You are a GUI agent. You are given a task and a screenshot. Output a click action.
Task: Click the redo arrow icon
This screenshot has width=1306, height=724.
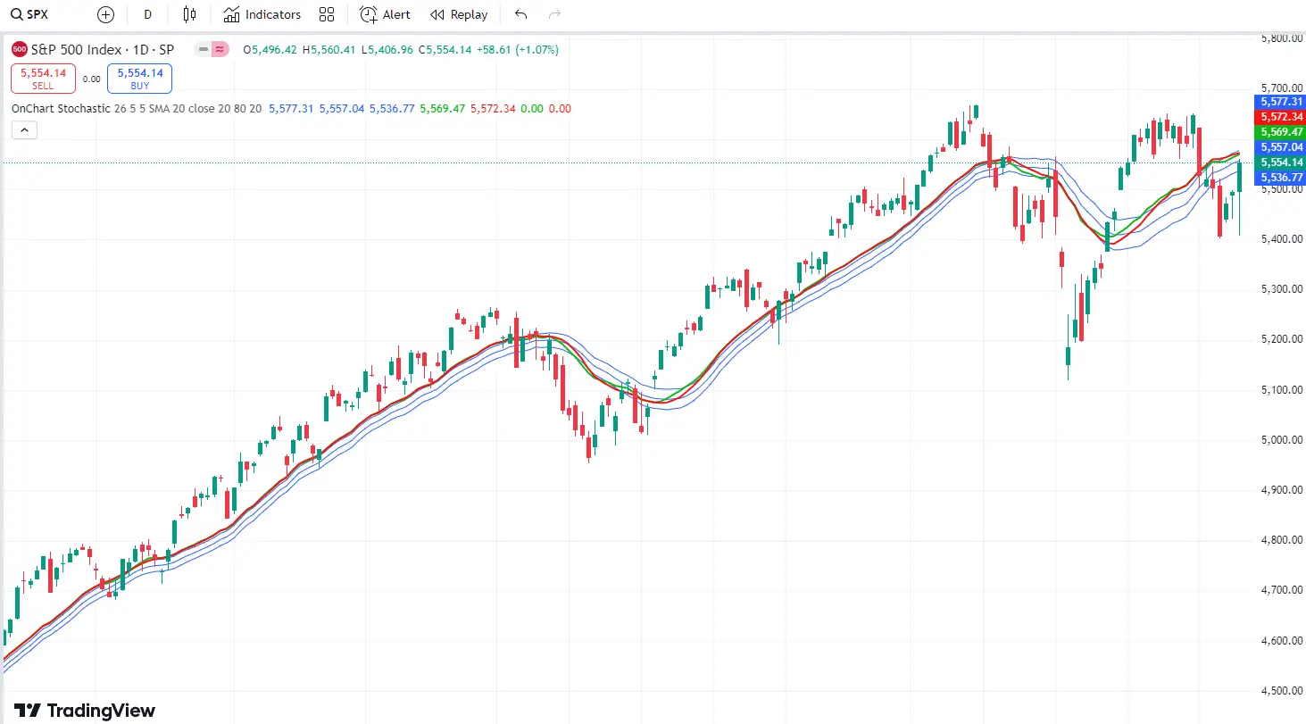(x=554, y=14)
